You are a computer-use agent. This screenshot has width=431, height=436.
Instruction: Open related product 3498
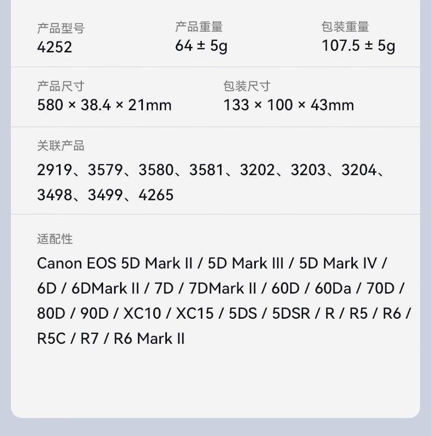pos(55,195)
